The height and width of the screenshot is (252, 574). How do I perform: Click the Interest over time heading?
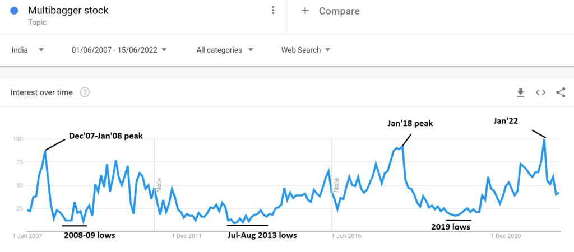[x=41, y=92]
